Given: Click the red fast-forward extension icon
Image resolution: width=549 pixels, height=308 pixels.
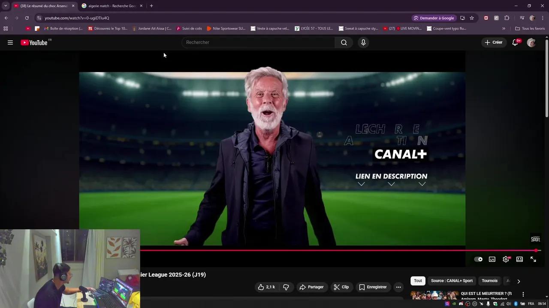Looking at the screenshot, I should 486,18.
